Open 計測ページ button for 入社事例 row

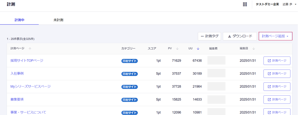(x=277, y=74)
